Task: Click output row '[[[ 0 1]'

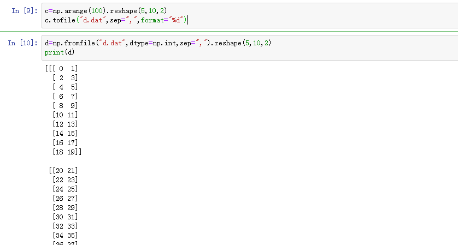Action: click(61, 69)
